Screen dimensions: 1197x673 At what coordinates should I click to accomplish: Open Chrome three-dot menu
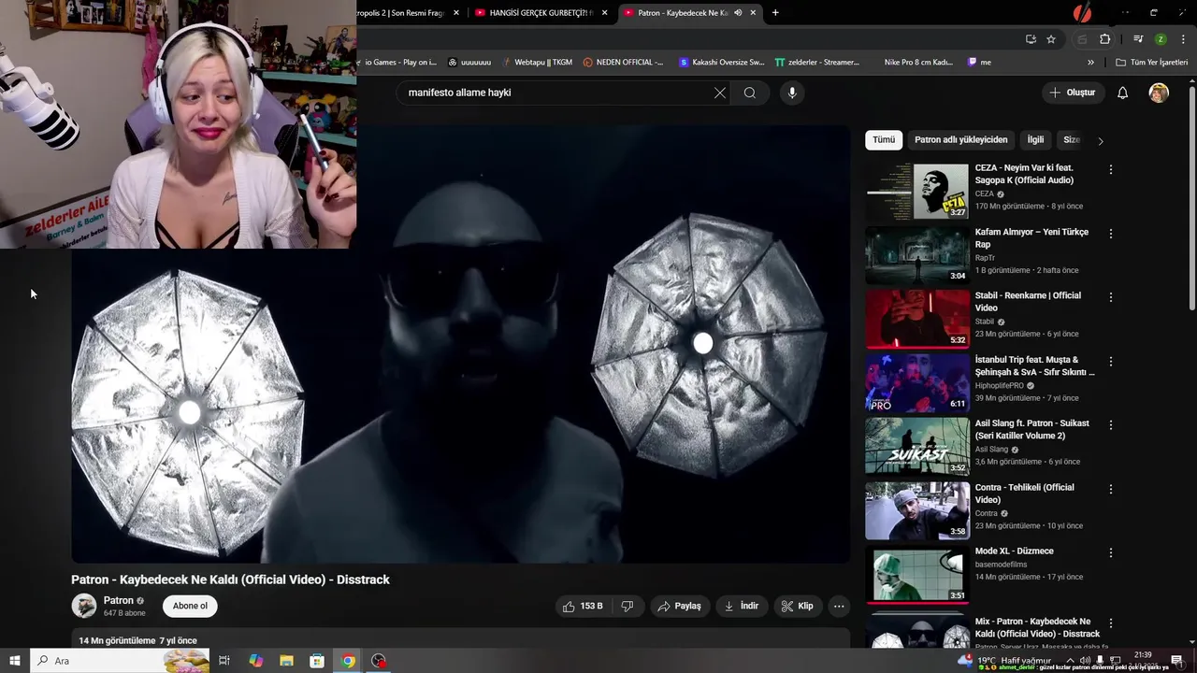tap(1183, 39)
